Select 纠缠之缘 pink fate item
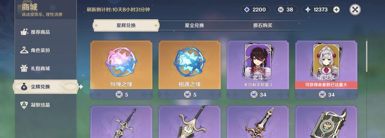Viewport: 385px width, 138px height. pos(121,70)
